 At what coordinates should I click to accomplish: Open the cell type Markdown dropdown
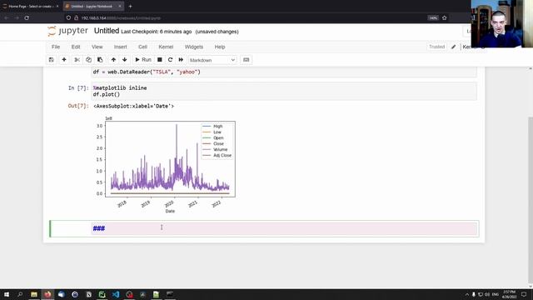(212, 60)
